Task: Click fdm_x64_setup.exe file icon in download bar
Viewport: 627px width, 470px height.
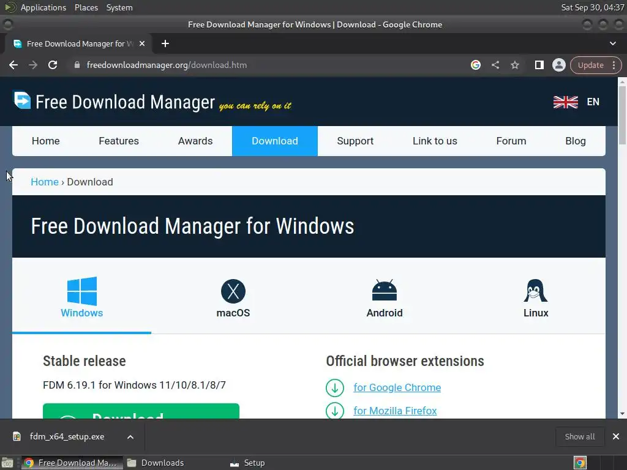Action: click(17, 436)
